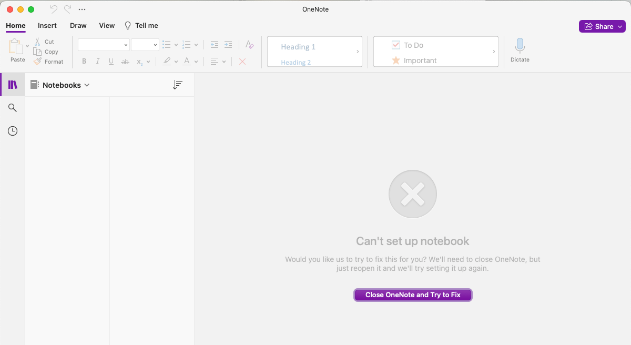The image size is (631, 345).
Task: Switch to the Insert tab
Action: click(47, 25)
